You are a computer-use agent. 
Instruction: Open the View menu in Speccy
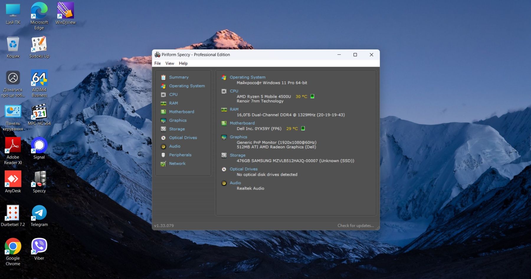[170, 63]
